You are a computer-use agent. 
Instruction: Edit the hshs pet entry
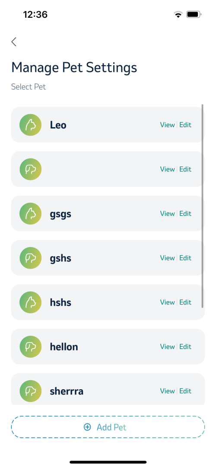tap(185, 302)
